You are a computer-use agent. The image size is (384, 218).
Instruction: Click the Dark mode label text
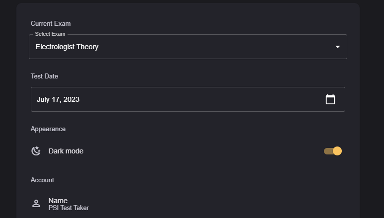66,151
